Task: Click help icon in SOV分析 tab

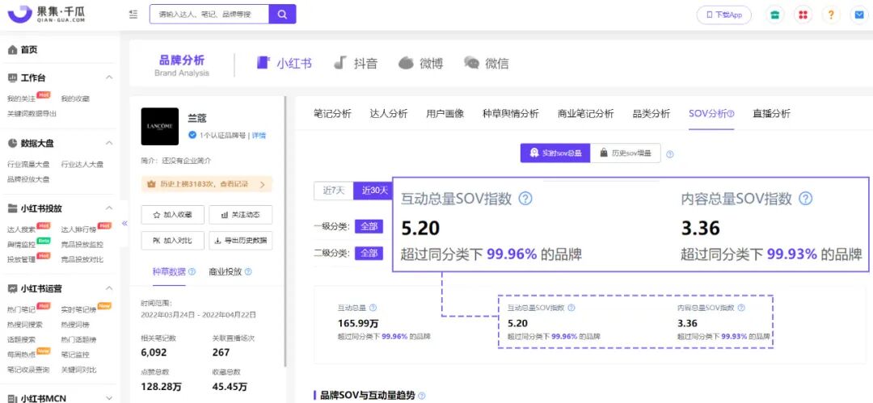Action: pos(731,114)
